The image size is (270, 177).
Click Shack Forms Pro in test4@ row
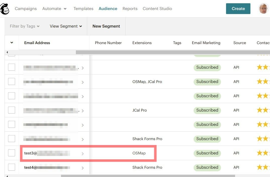coord(147,167)
